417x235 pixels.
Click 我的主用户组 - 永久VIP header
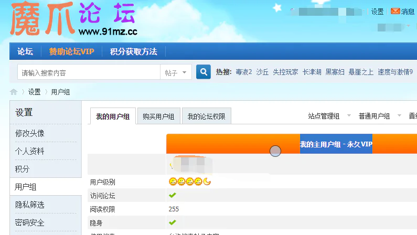336,144
